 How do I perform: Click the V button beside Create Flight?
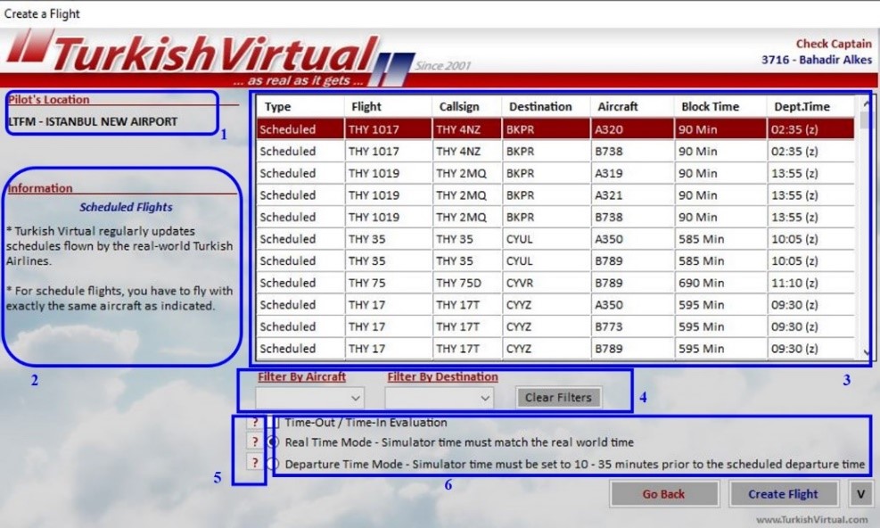(860, 494)
